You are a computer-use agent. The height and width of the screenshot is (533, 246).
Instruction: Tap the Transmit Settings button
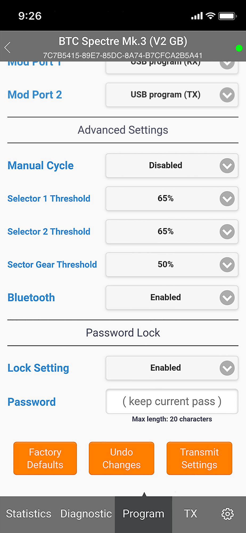(199, 458)
